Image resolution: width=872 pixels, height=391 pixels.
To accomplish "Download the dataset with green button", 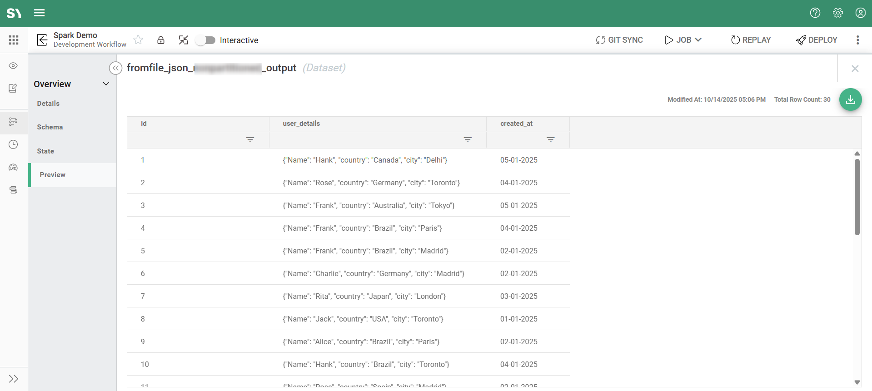I will pyautogui.click(x=850, y=99).
